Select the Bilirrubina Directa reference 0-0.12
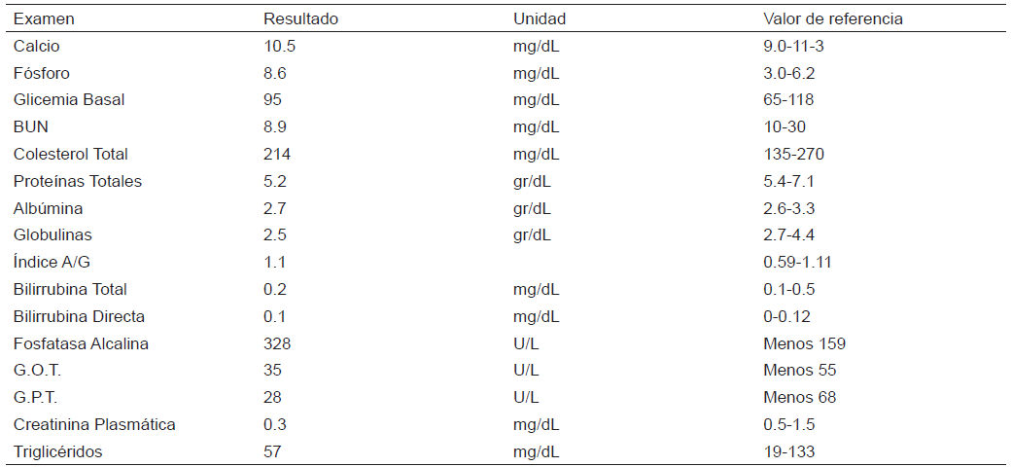Screen dimensions: 1012x467 tap(787, 316)
